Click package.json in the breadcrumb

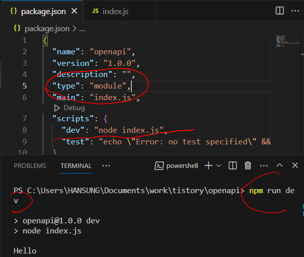click(x=47, y=29)
